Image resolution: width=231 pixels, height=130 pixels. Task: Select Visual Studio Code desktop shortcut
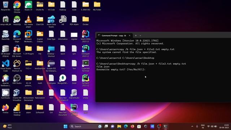click(5, 66)
